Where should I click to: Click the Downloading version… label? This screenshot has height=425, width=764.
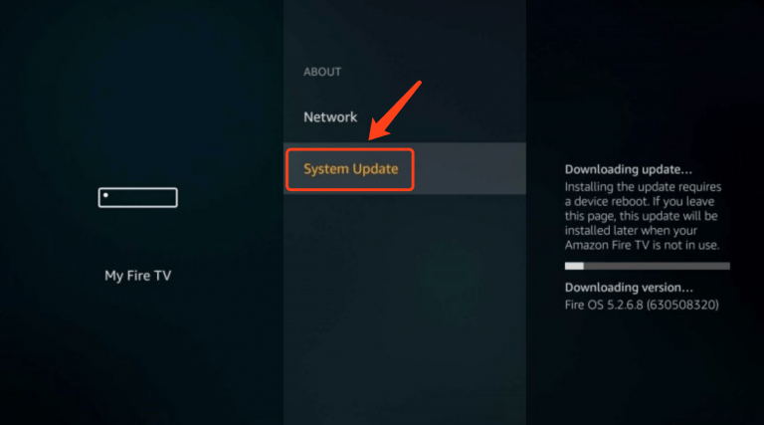coord(629,288)
